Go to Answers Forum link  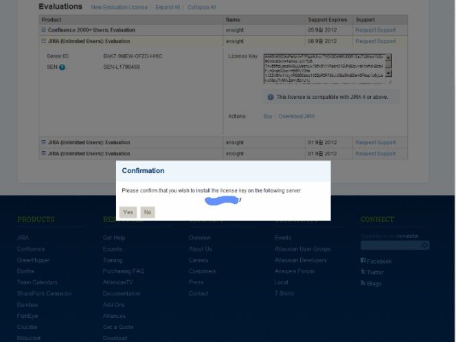pos(294,271)
